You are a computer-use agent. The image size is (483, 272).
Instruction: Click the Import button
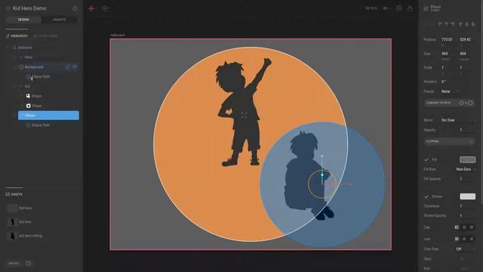(x=14, y=264)
